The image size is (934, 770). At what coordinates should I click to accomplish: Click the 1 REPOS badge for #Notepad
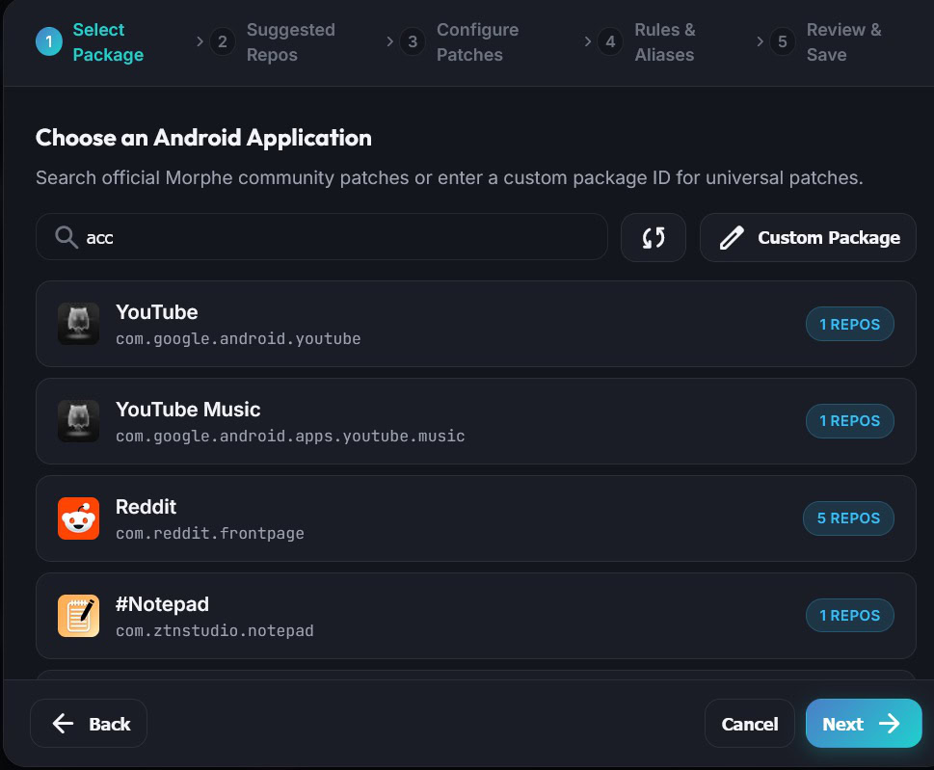(x=849, y=615)
